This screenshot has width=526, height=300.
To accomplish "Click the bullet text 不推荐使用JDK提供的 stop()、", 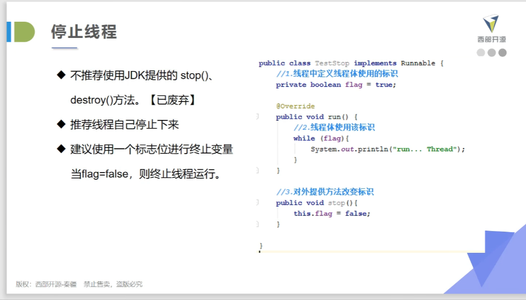I will (141, 75).
